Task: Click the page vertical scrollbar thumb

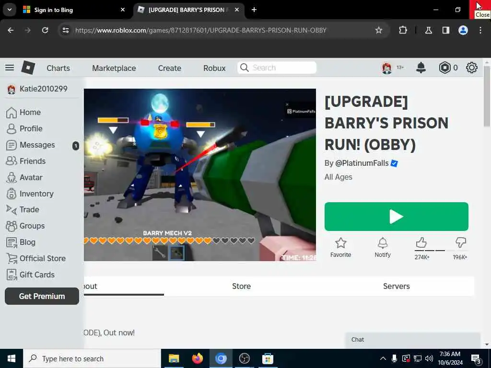Action: pyautogui.click(x=487, y=96)
